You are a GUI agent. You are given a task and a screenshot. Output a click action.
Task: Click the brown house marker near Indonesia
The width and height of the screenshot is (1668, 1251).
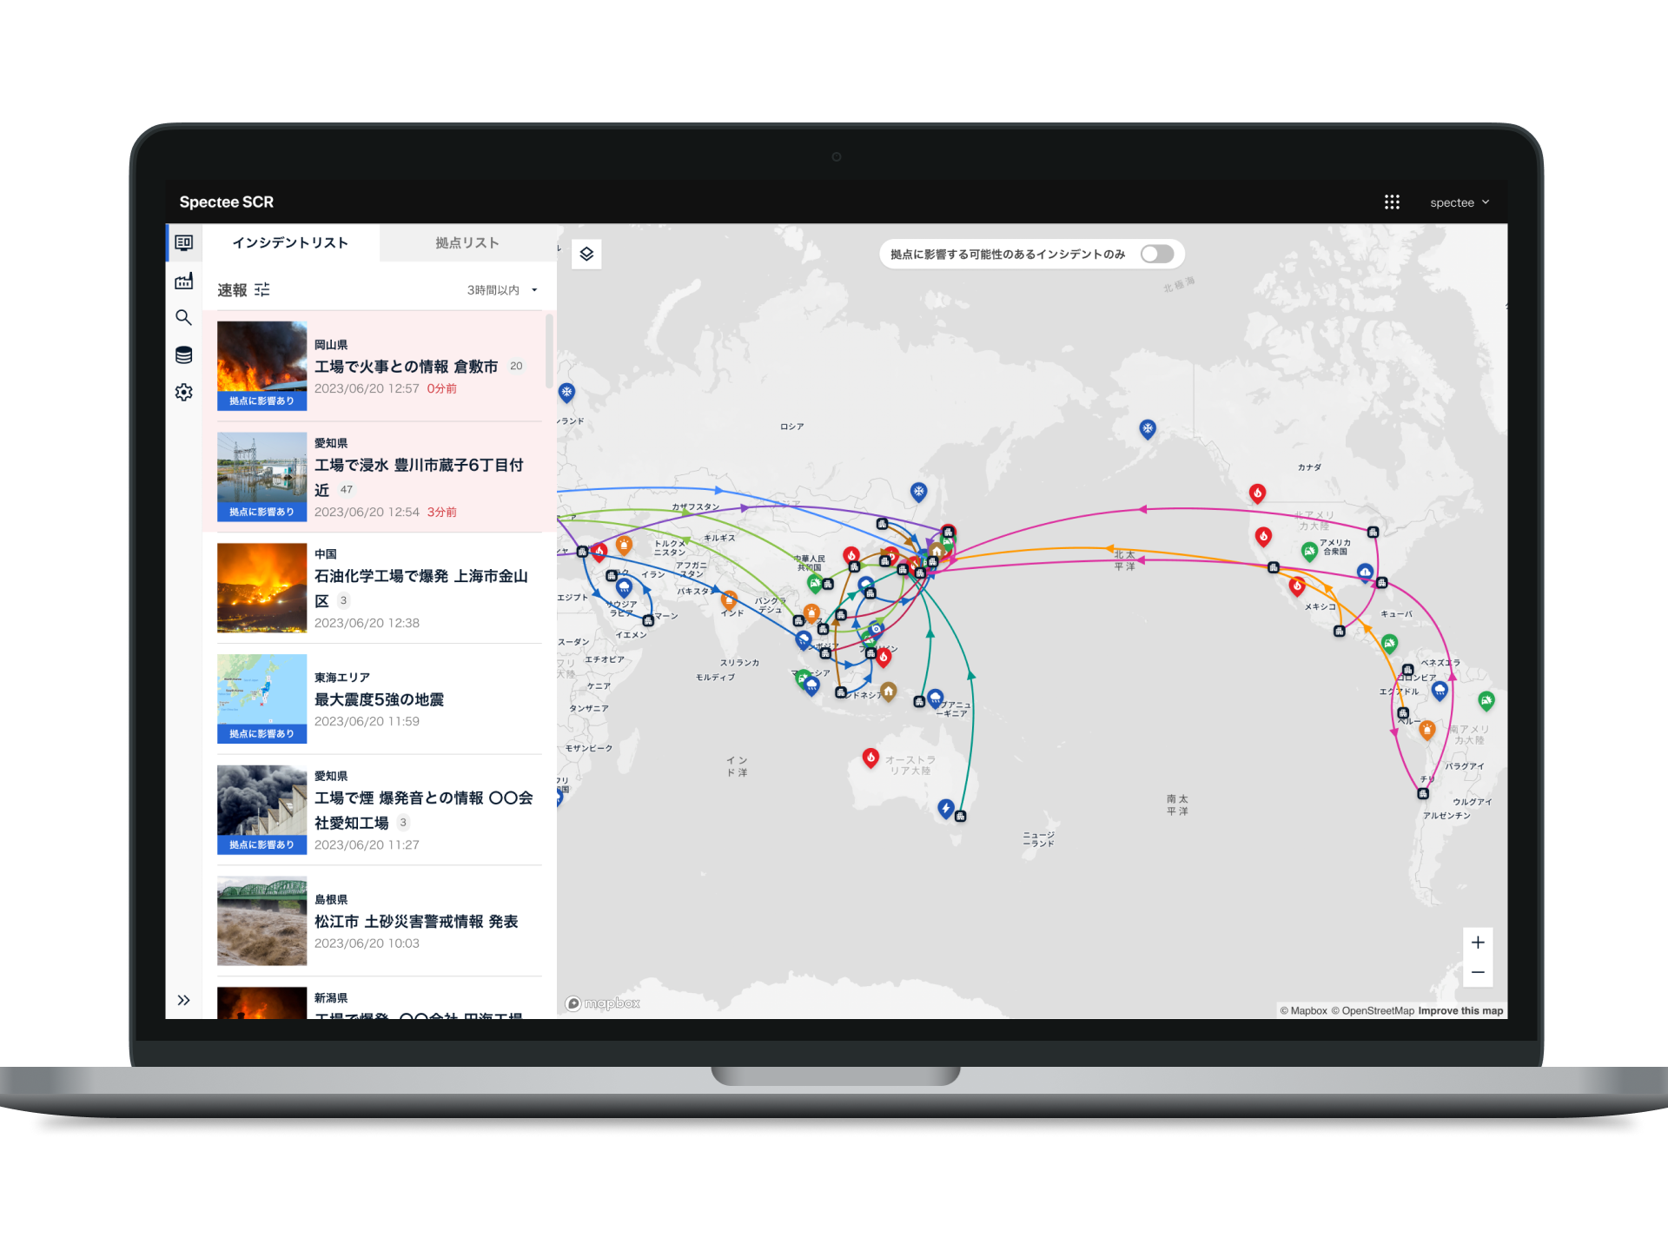point(888,692)
